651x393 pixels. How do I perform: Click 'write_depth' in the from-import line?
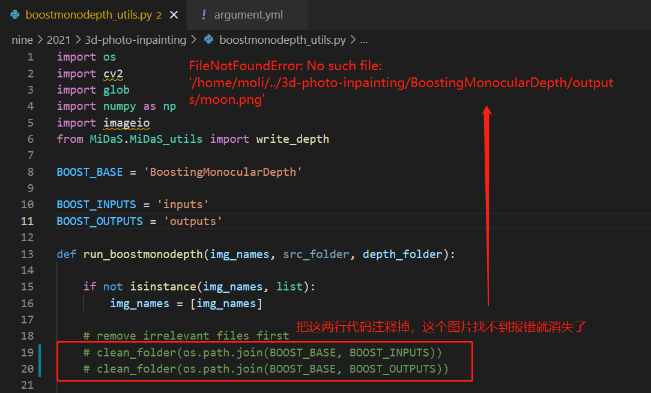tap(292, 139)
